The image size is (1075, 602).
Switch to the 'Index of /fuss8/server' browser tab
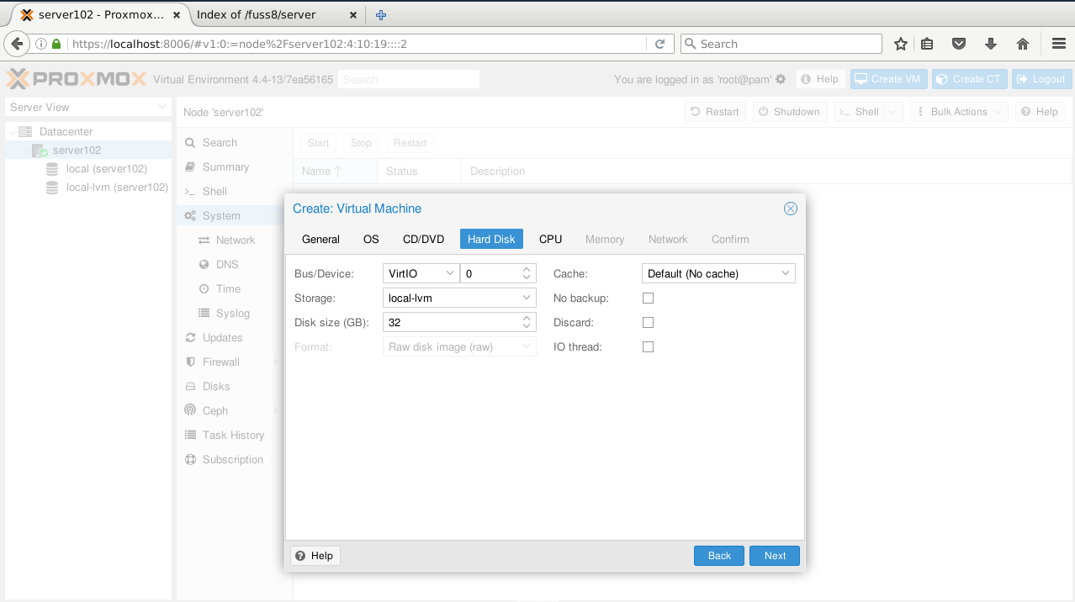coord(274,14)
